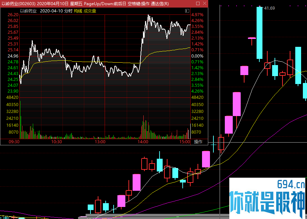Screen dimensions: 307x219
Task: Close the 以岭药业 intraday popup window
Action: click(x=204, y=3)
